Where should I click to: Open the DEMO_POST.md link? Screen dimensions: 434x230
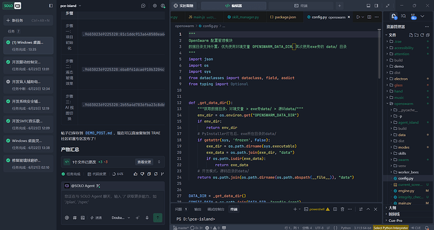tap(99, 133)
